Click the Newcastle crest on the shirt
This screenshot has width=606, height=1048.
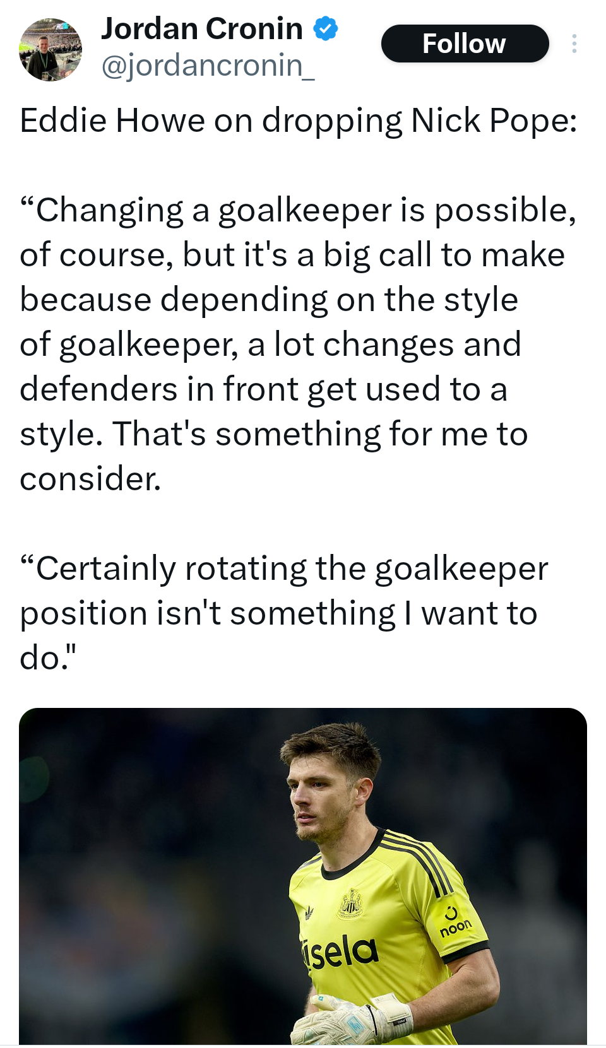coord(351,904)
